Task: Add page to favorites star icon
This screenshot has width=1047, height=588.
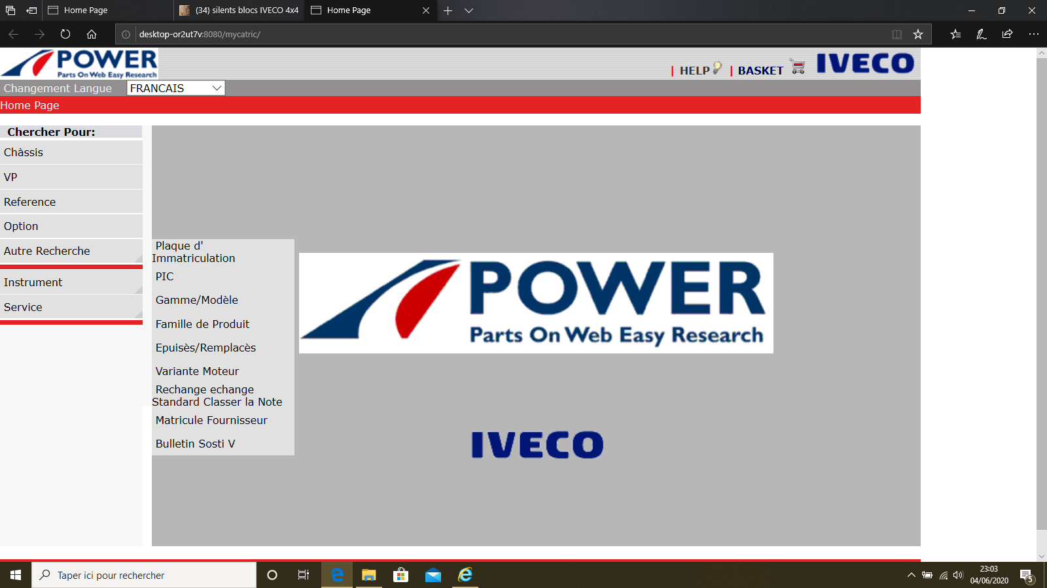Action: tap(918, 35)
